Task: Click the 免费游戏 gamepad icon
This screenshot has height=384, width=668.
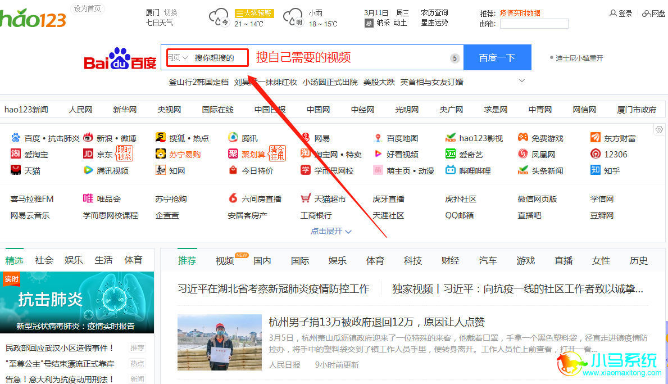Action: (x=522, y=138)
